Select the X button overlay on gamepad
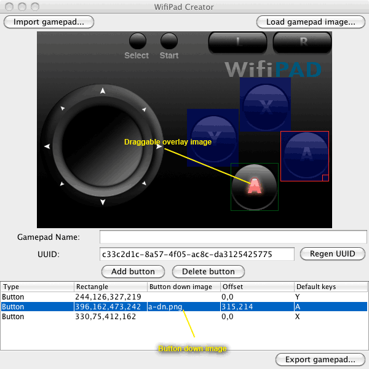 265,105
